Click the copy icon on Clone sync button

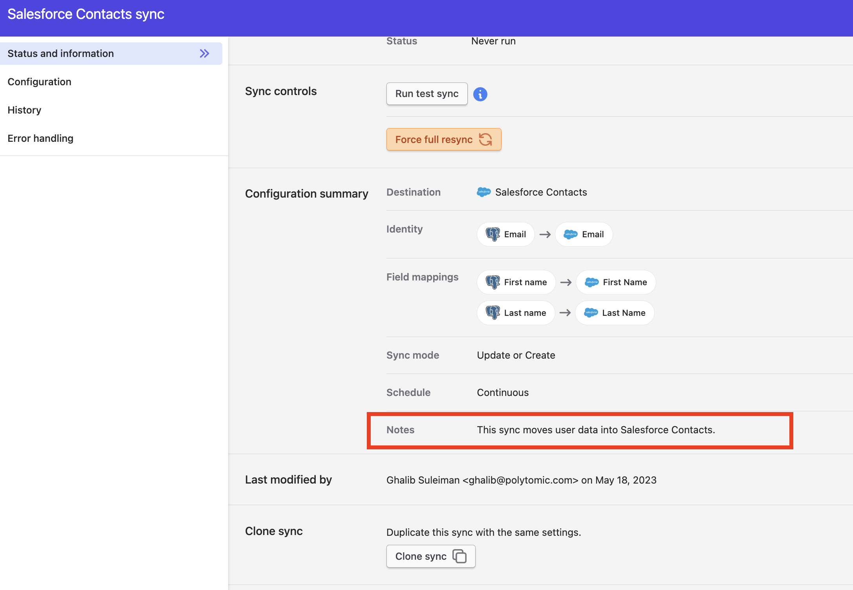coord(459,556)
